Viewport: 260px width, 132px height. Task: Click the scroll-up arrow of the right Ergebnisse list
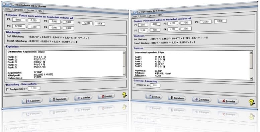(251, 53)
